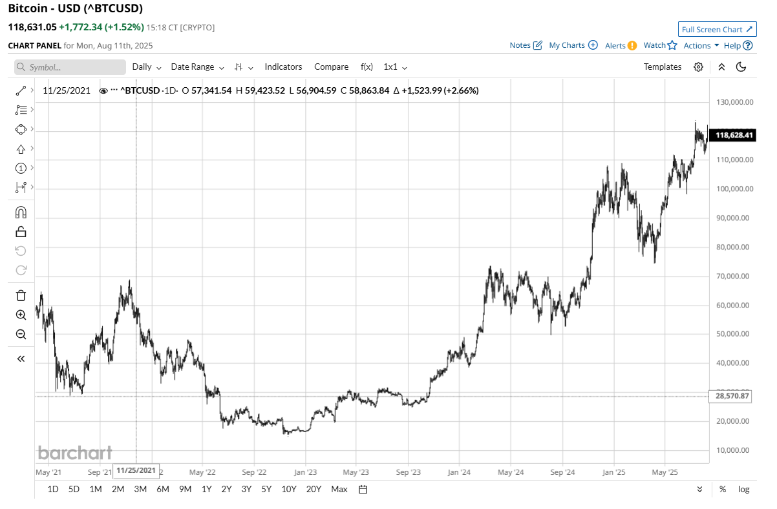Click the crosshair price label 28,570.87
This screenshot has width=777, height=509.
(x=731, y=396)
